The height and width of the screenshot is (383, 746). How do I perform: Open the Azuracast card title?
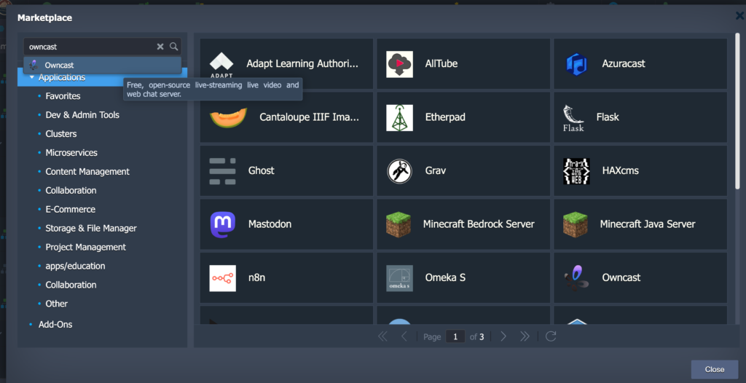[x=624, y=64]
